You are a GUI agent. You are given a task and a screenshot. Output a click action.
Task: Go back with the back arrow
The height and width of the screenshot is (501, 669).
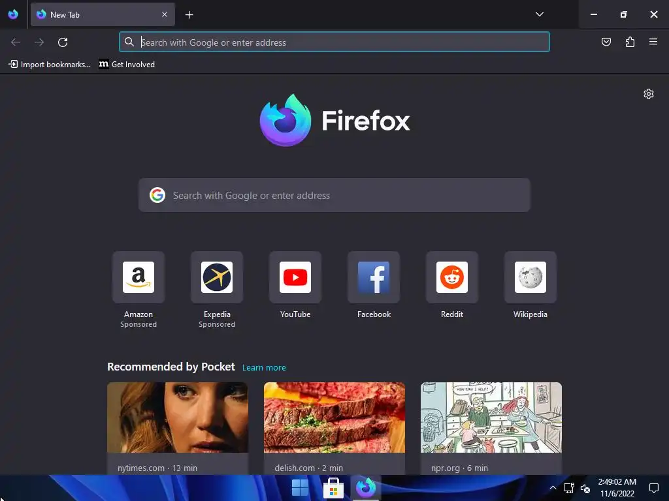pyautogui.click(x=16, y=42)
